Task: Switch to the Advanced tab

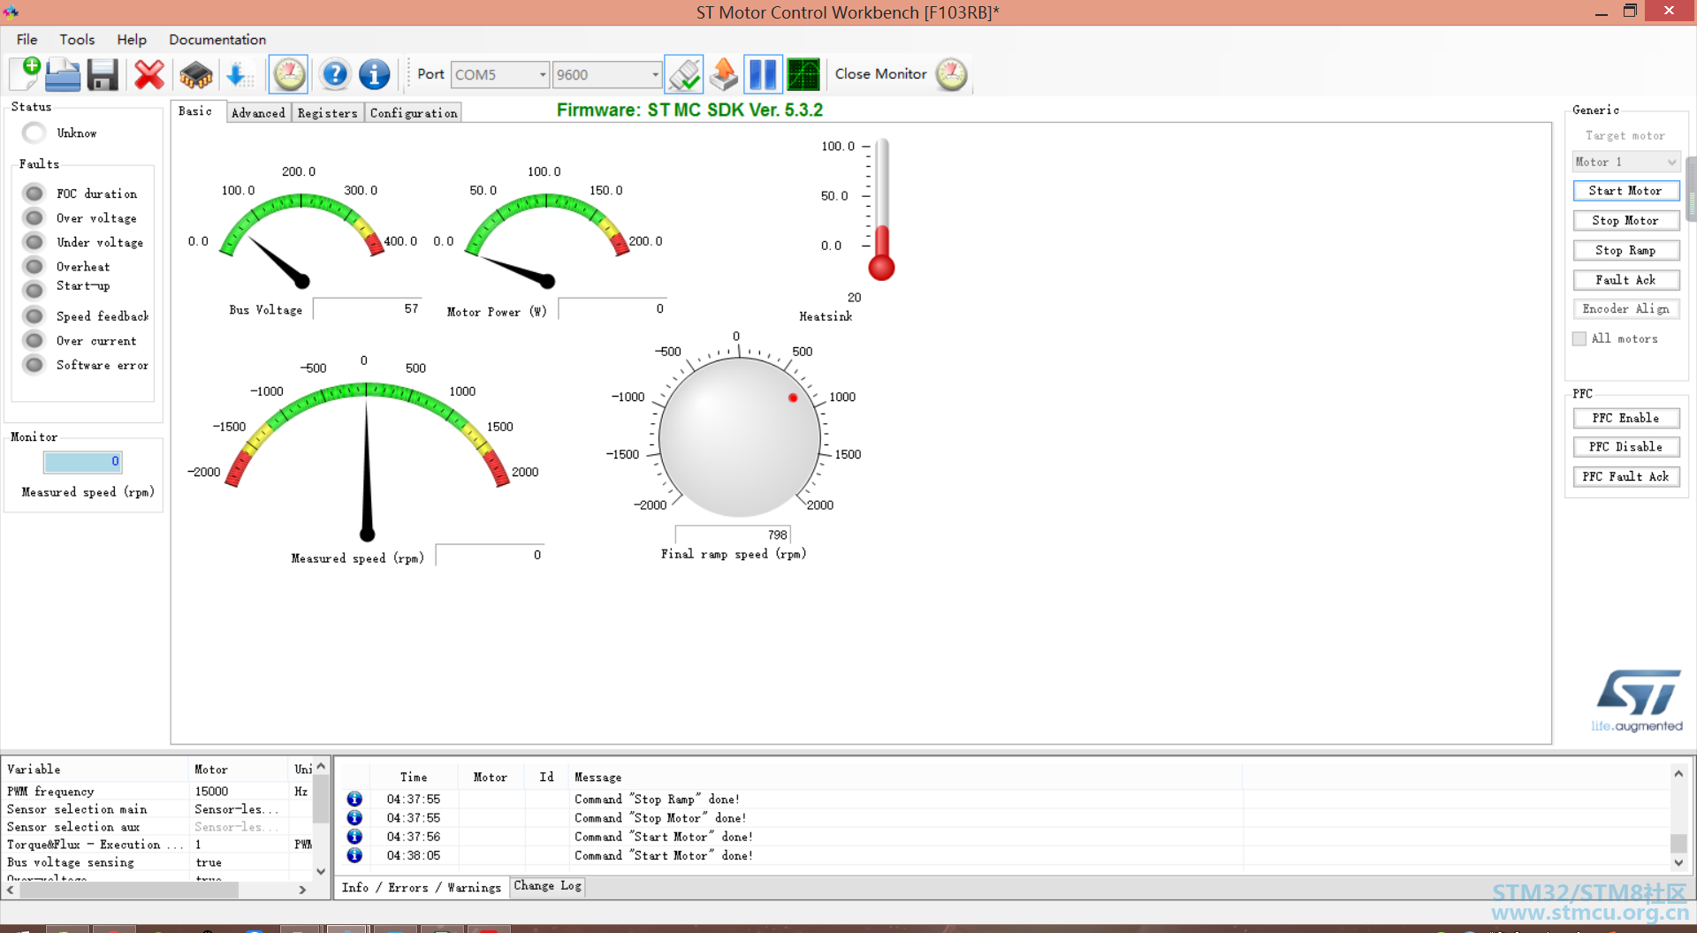Action: tap(258, 112)
